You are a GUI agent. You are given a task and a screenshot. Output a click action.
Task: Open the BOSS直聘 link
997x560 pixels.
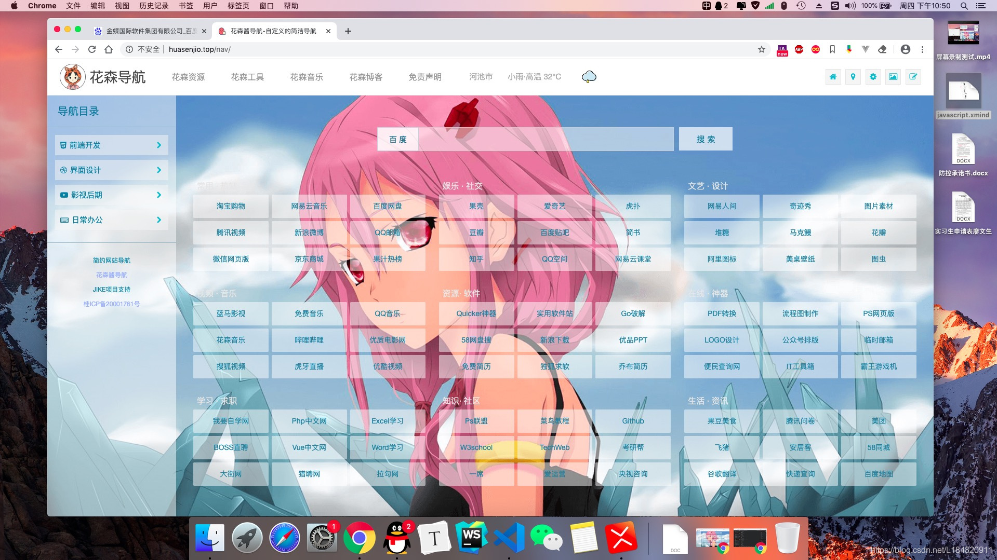231,447
